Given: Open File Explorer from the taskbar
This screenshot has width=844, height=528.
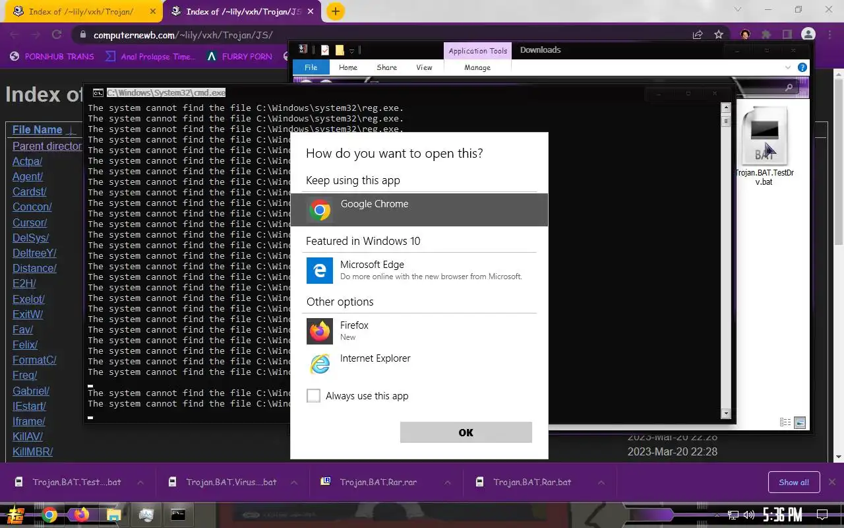Looking at the screenshot, I should [113, 515].
